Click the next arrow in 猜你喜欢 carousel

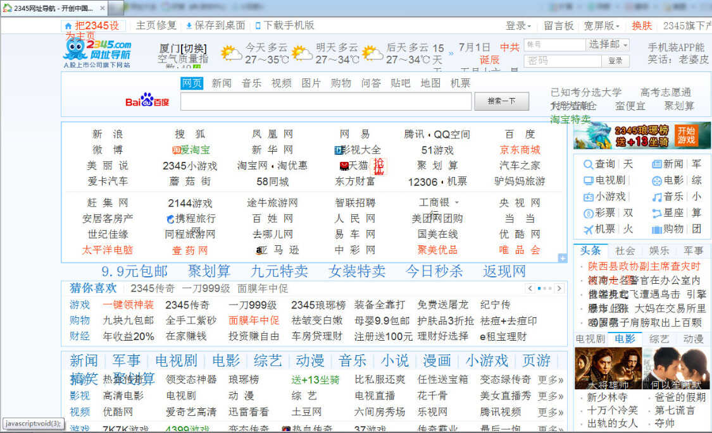point(559,288)
